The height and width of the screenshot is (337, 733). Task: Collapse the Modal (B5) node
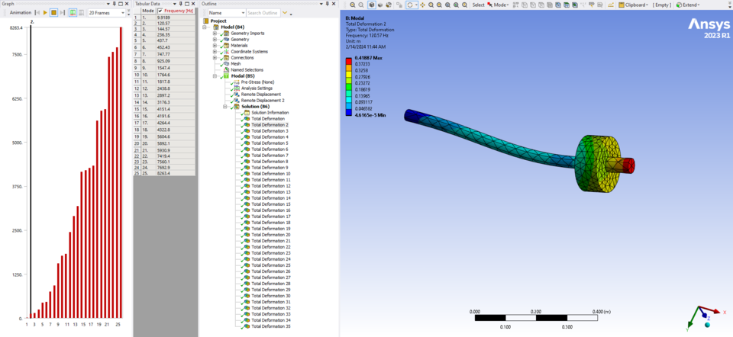pyautogui.click(x=215, y=75)
